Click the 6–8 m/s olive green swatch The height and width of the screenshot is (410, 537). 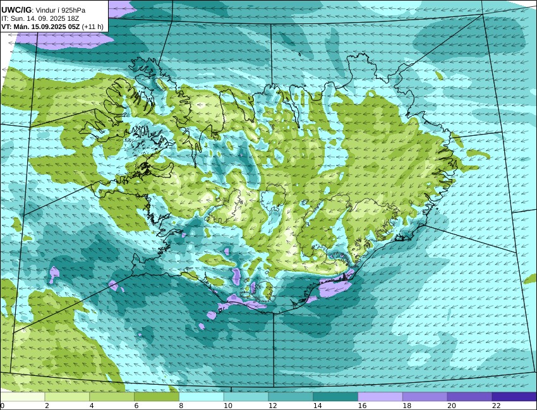[157, 397]
